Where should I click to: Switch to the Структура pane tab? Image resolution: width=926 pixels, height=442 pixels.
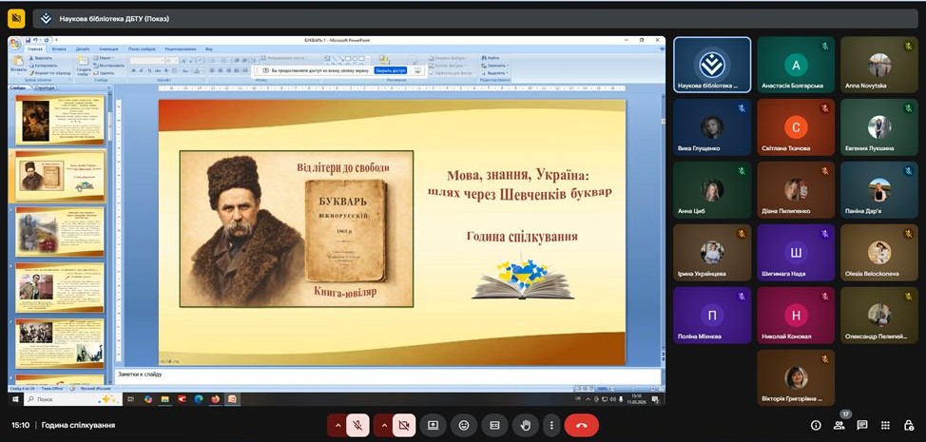[46, 87]
